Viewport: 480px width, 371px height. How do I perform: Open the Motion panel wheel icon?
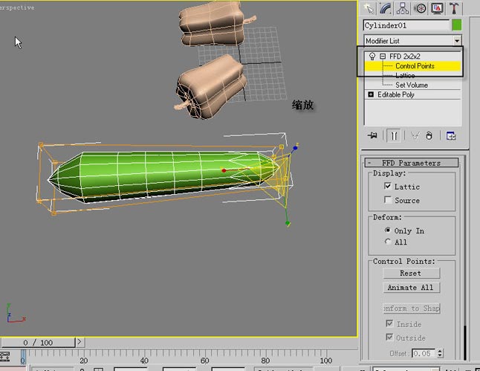tap(420, 8)
